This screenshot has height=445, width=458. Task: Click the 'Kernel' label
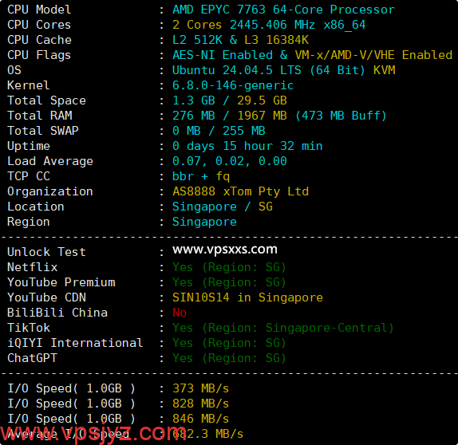tap(29, 85)
